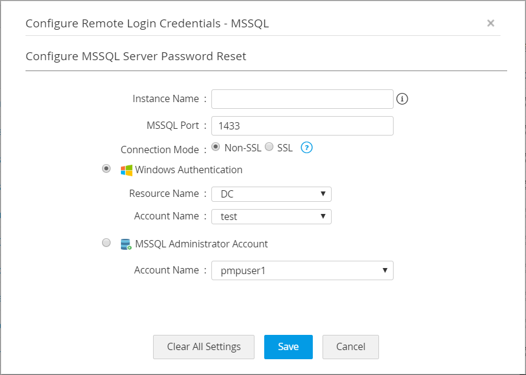Click the Connection Mode help question icon

click(x=307, y=148)
